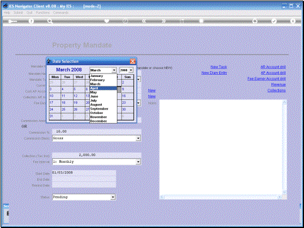
Task: Click the Start Date input field
Action: coord(84,173)
